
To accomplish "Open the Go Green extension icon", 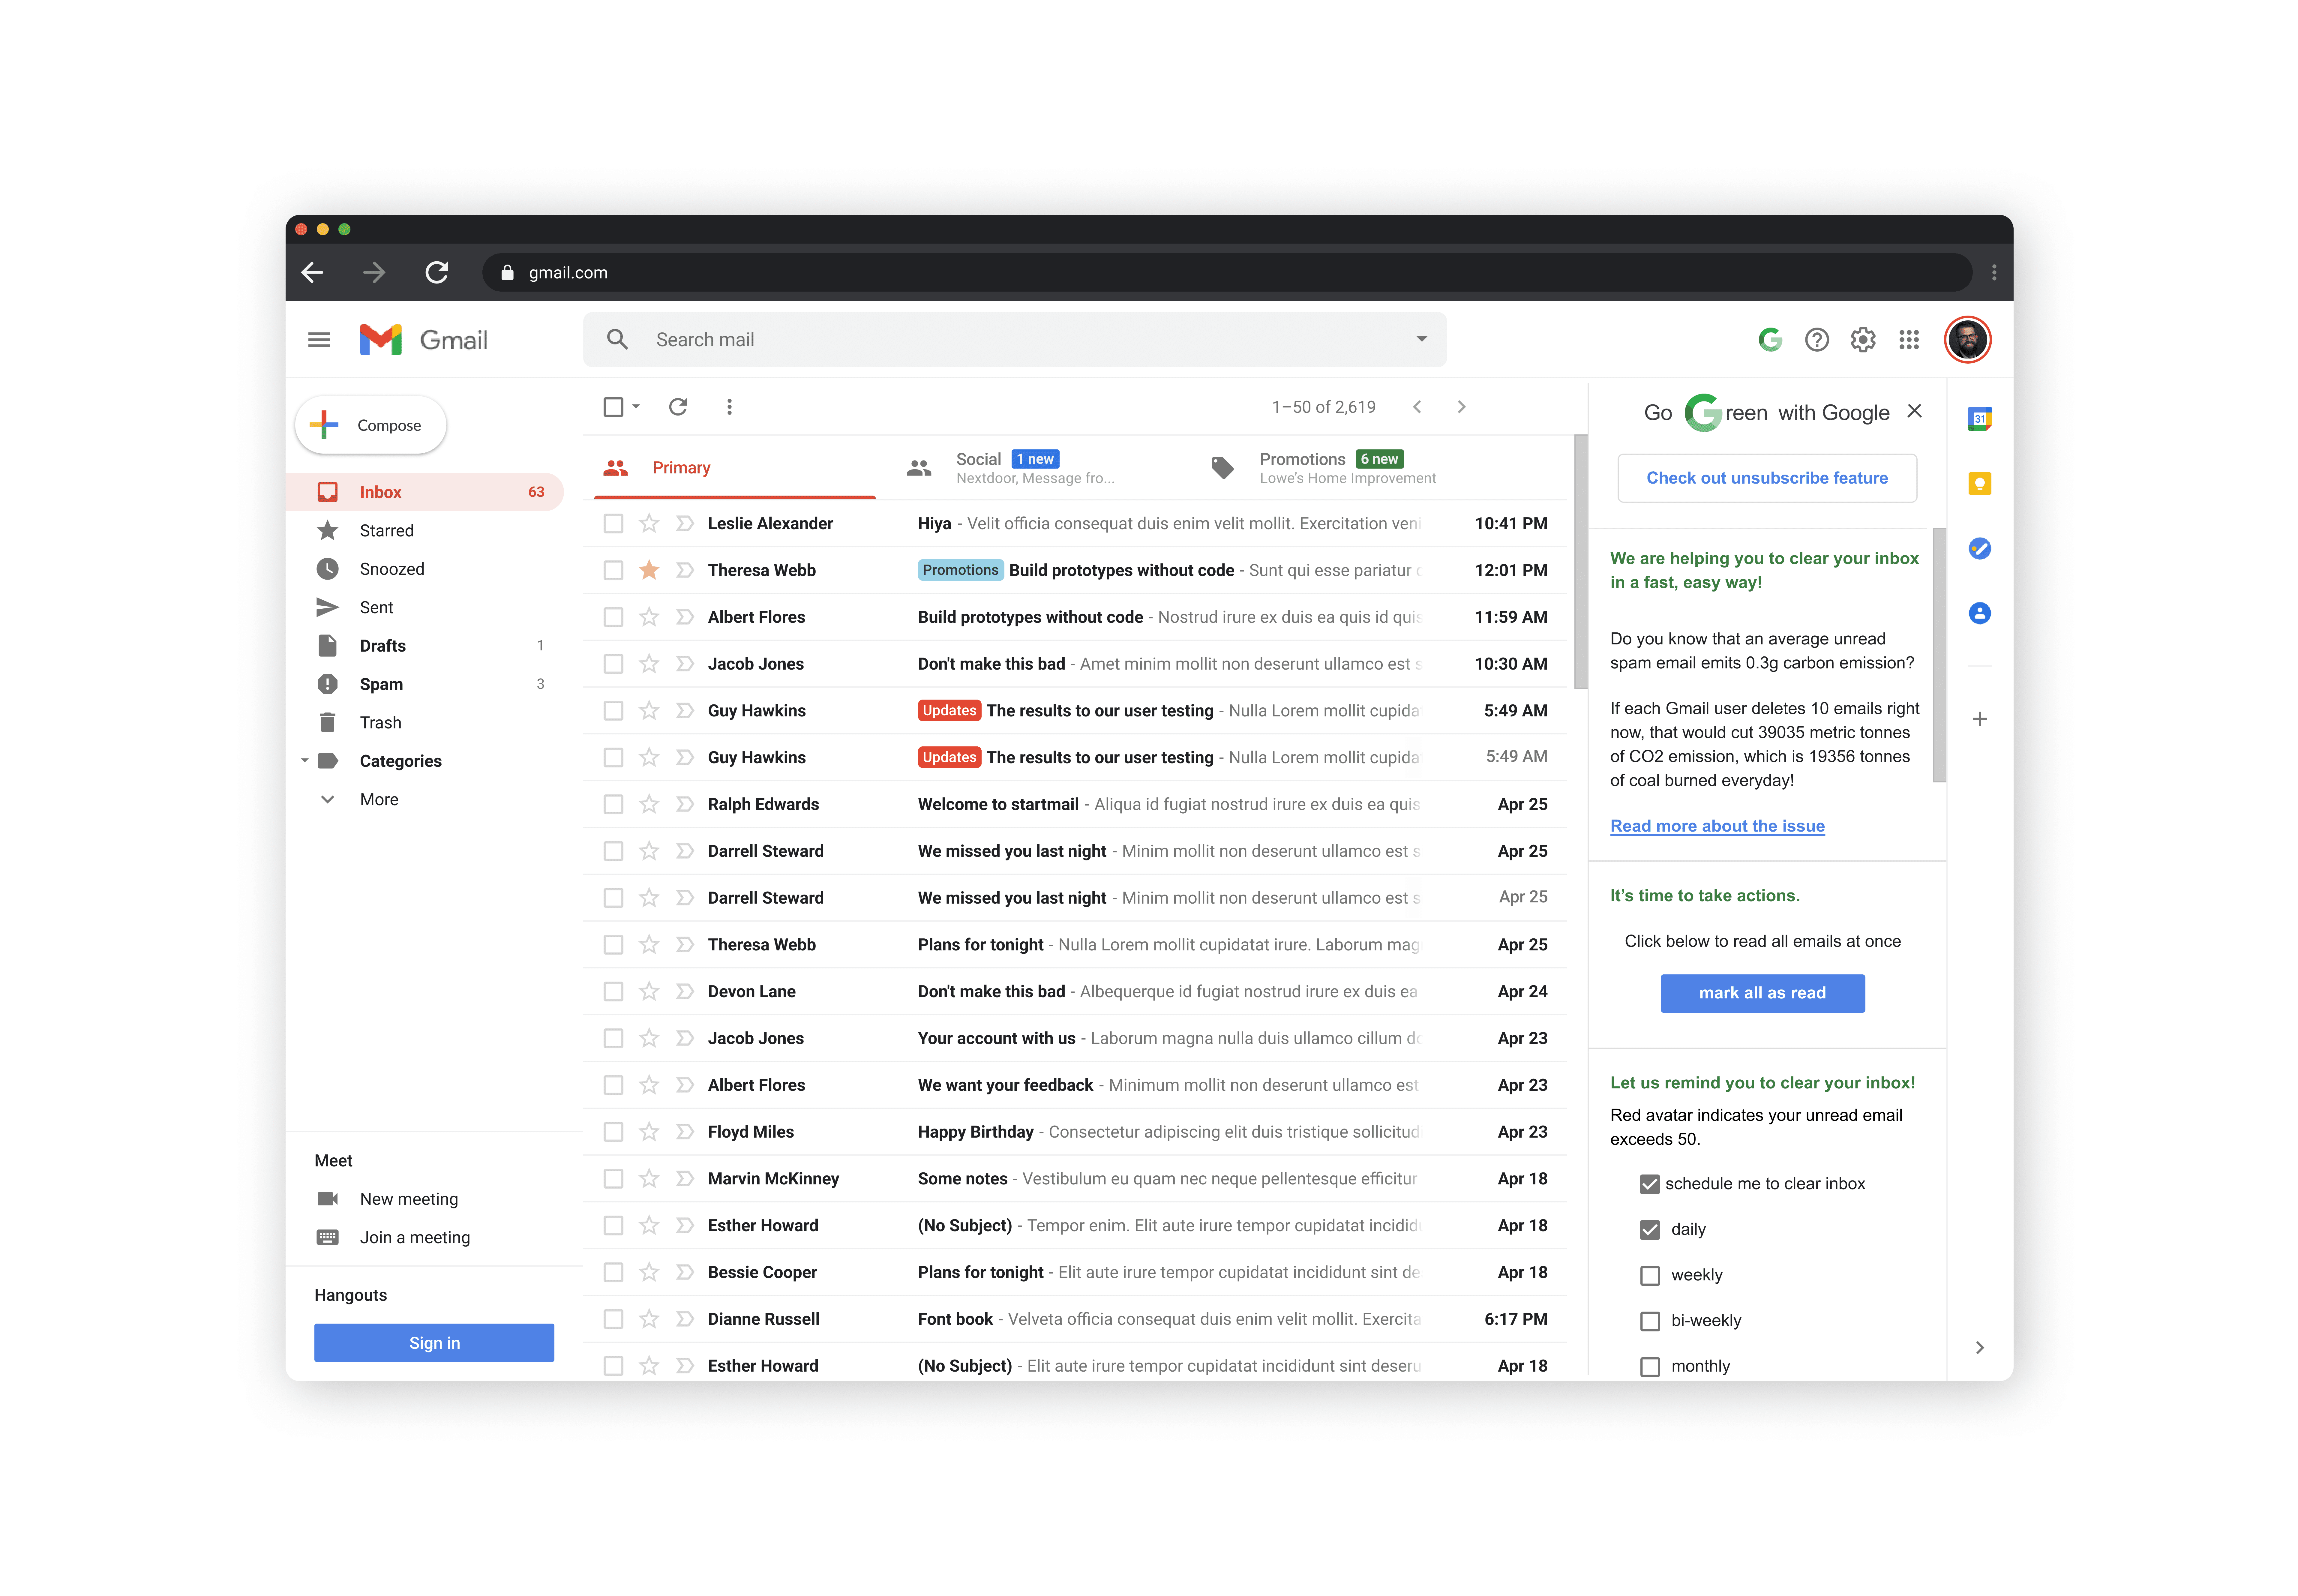I will coord(1770,340).
